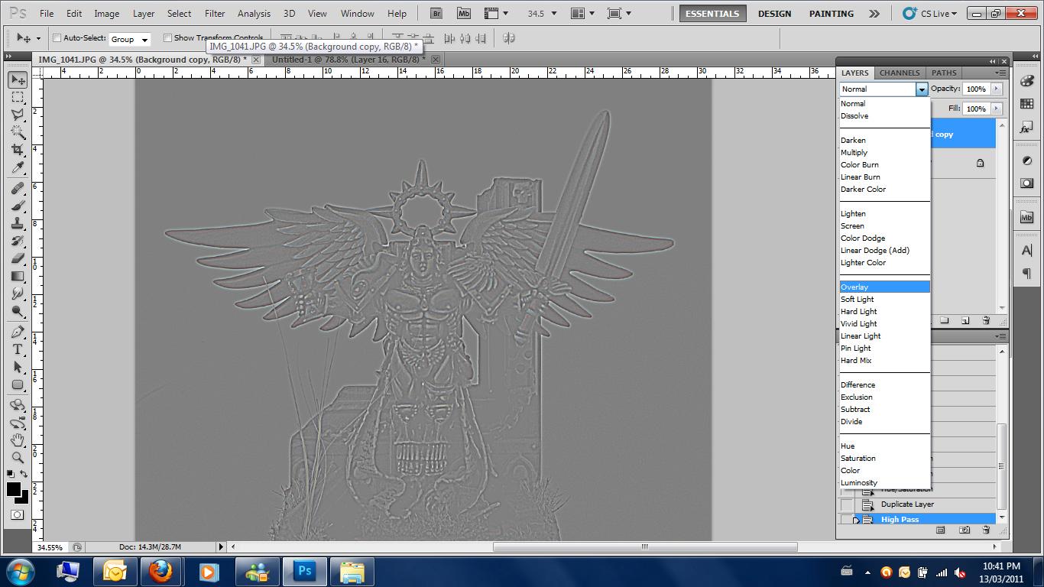Viewport: 1044px width, 587px height.
Task: Select the Smudge tool
Action: click(x=18, y=293)
